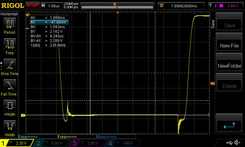Toggle channel 1 at 2.35 V
The width and height of the screenshot is (245, 147).
tap(16, 143)
